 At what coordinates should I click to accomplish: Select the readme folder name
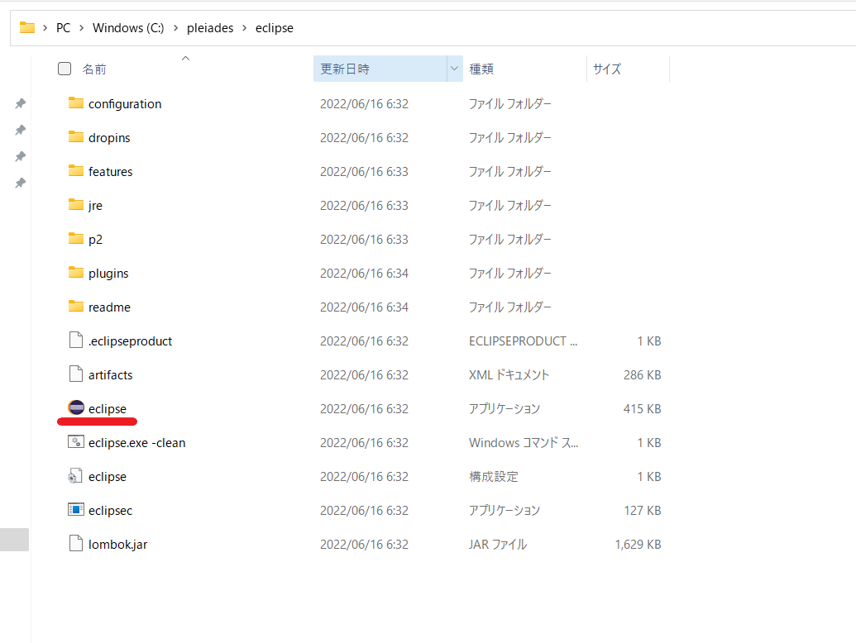(109, 307)
